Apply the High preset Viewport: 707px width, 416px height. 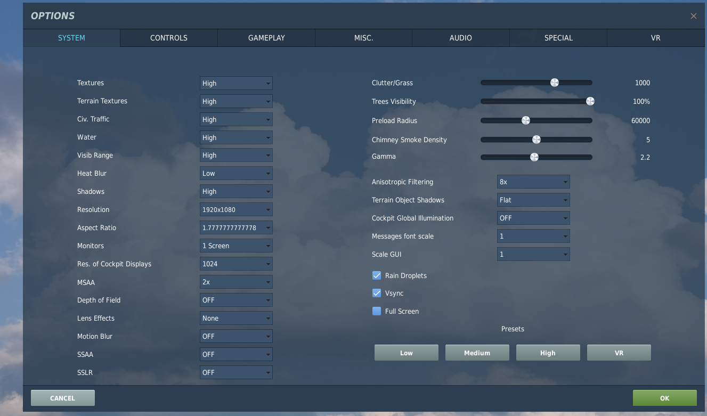click(548, 353)
